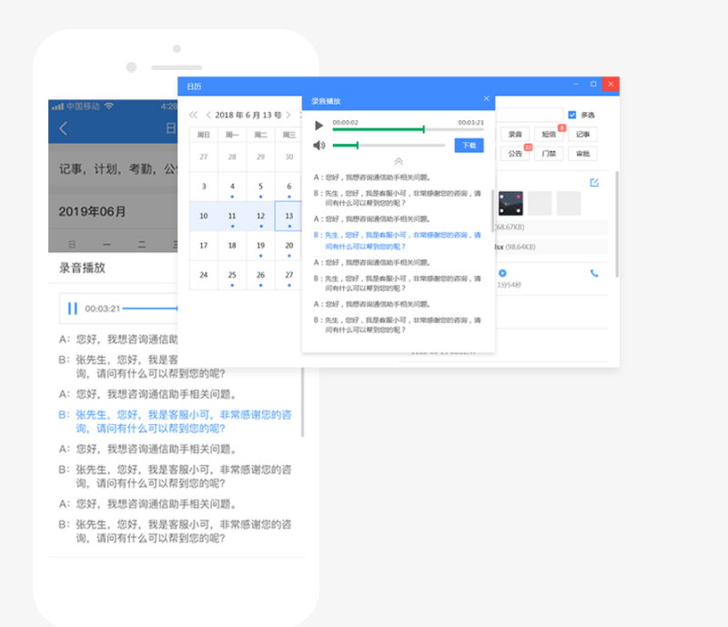Viewport: 728px width, 627px height.
Task: Toggle the 多选 multi-select checkbox
Action: point(572,115)
